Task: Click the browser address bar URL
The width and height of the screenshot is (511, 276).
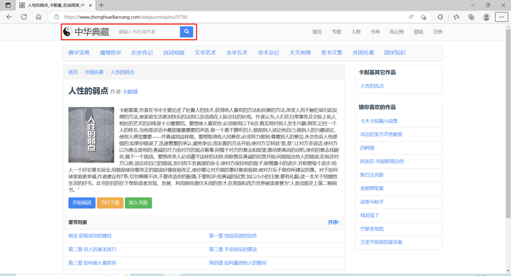Action: (126, 17)
